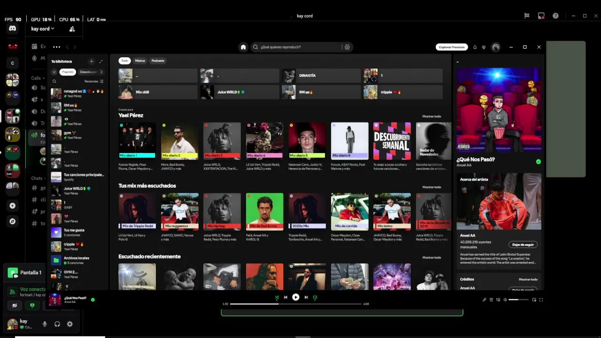This screenshot has width=601, height=338.
Task: Select the Todo tab
Action: click(124, 61)
